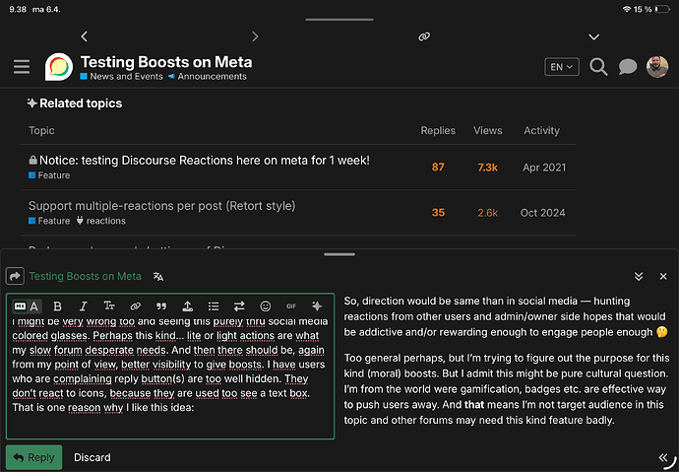This screenshot has height=472, width=679.
Task: Go forward with the browser right arrow
Action: (x=255, y=36)
